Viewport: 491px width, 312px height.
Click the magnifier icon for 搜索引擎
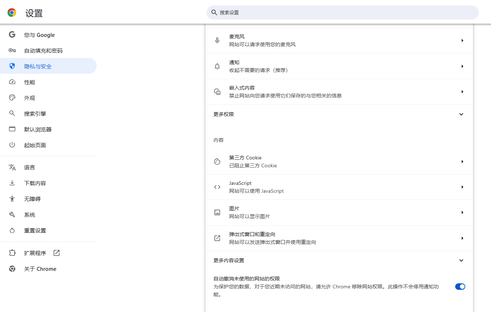12,114
